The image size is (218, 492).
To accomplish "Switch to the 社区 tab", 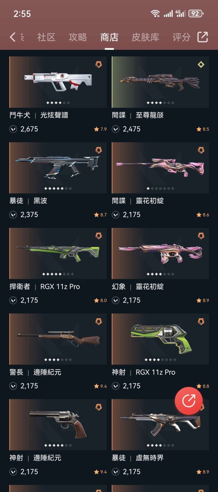I will [46, 37].
